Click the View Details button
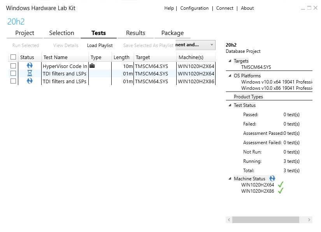Viewport: 321px width, 232px height. (66, 45)
